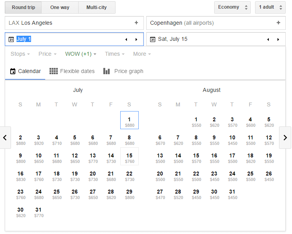Viewport: 292px width, 234px height.
Task: Select the Round trip option
Action: [x=23, y=7]
